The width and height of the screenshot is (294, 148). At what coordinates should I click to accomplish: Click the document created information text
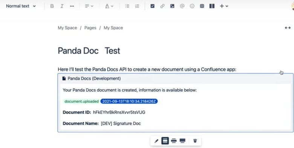[x=130, y=90]
